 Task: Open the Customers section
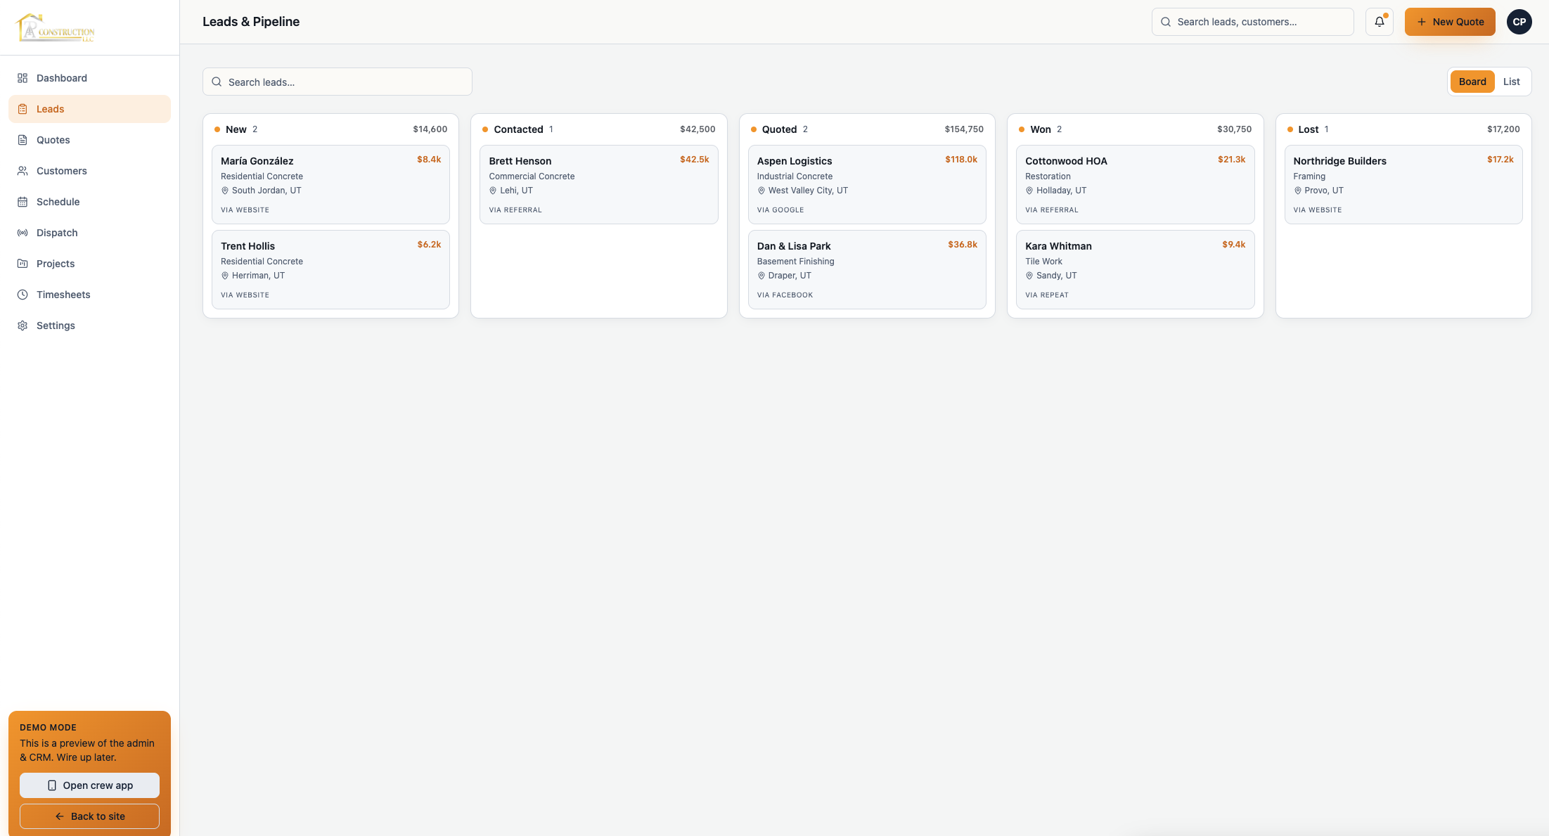click(x=62, y=170)
